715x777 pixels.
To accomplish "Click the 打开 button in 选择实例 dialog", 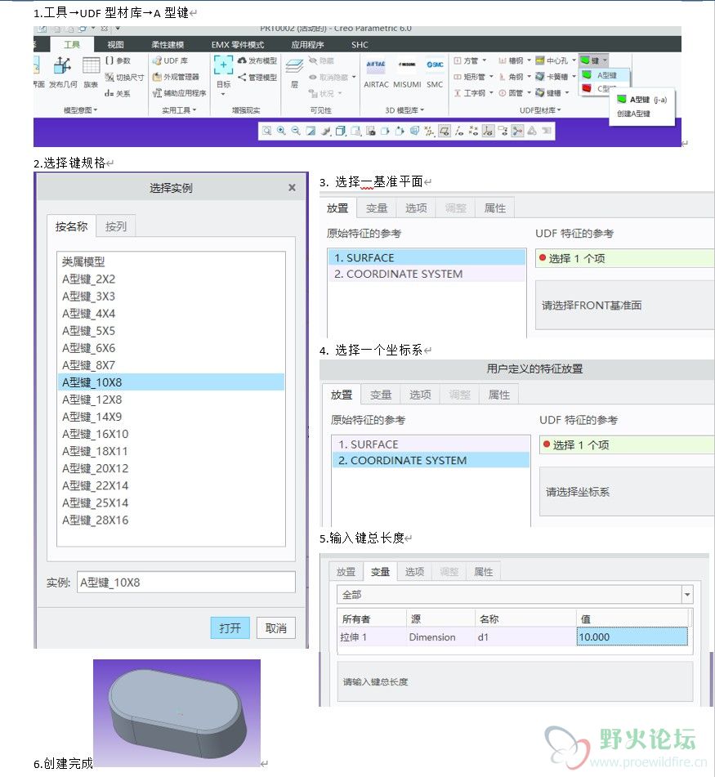I will click(230, 627).
